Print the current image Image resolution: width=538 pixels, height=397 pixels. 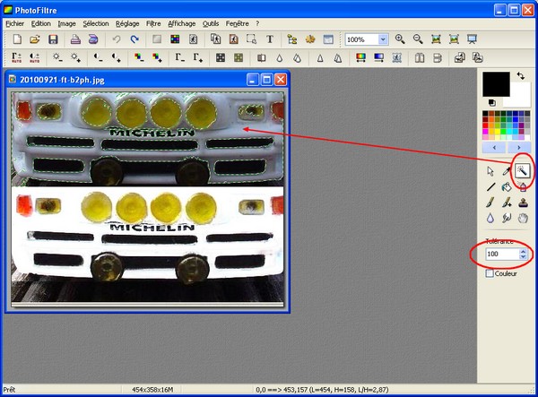coord(75,39)
